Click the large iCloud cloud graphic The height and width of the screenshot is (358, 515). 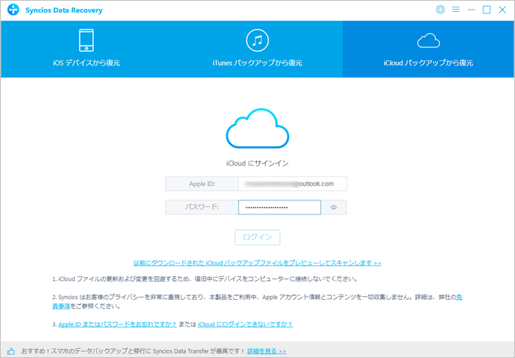click(257, 128)
